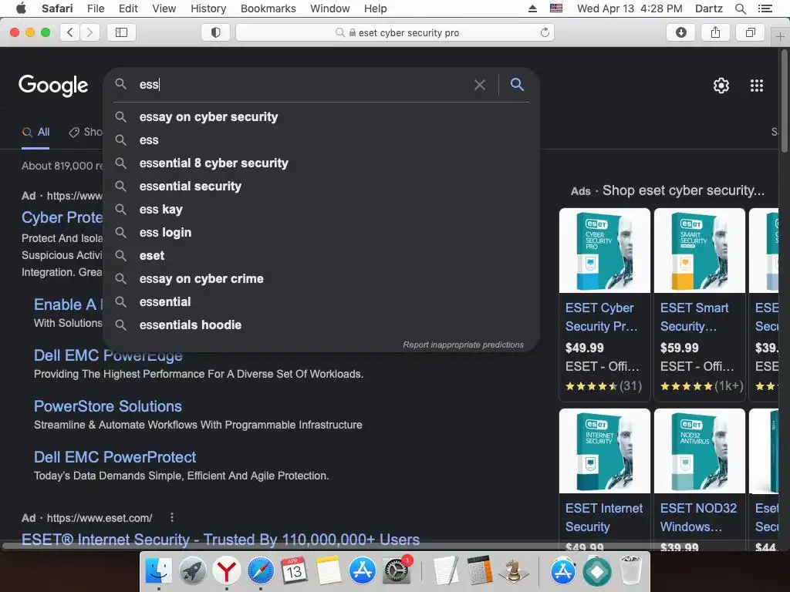790x592 pixels.
Task: Open the Bookmarks menu
Action: pyautogui.click(x=268, y=8)
